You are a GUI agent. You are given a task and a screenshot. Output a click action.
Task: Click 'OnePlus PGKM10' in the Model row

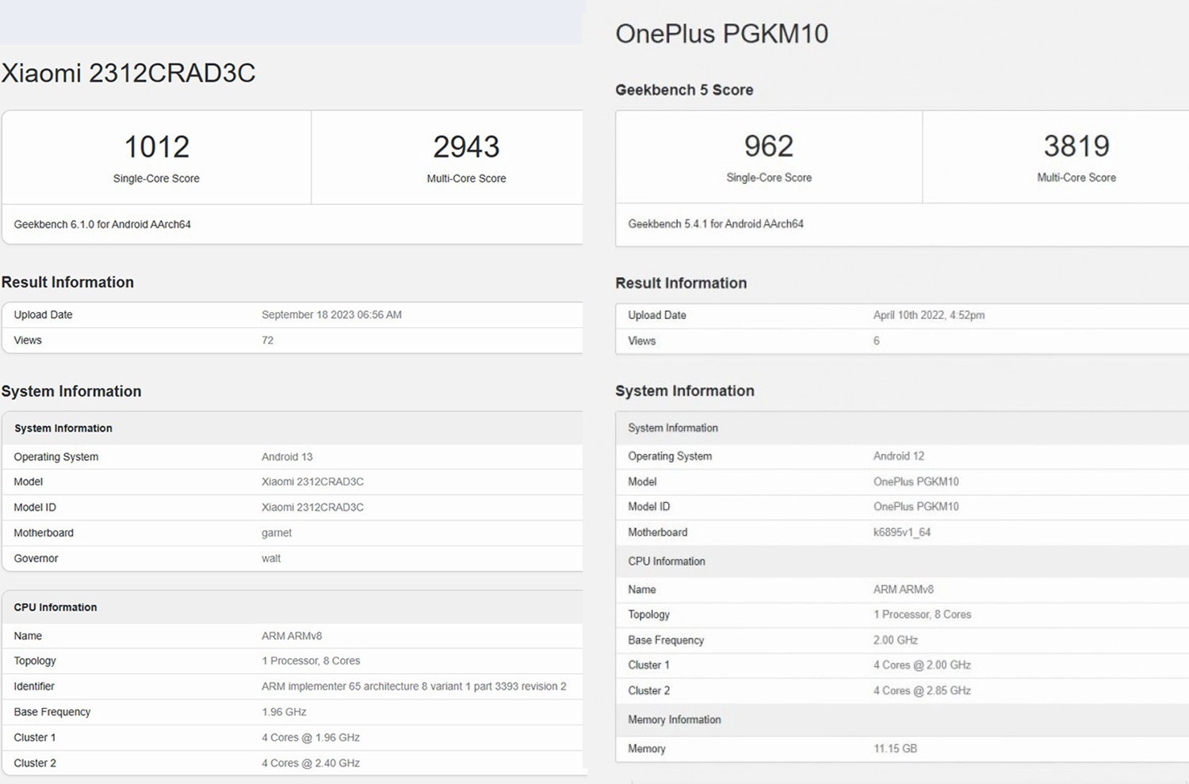pos(916,481)
